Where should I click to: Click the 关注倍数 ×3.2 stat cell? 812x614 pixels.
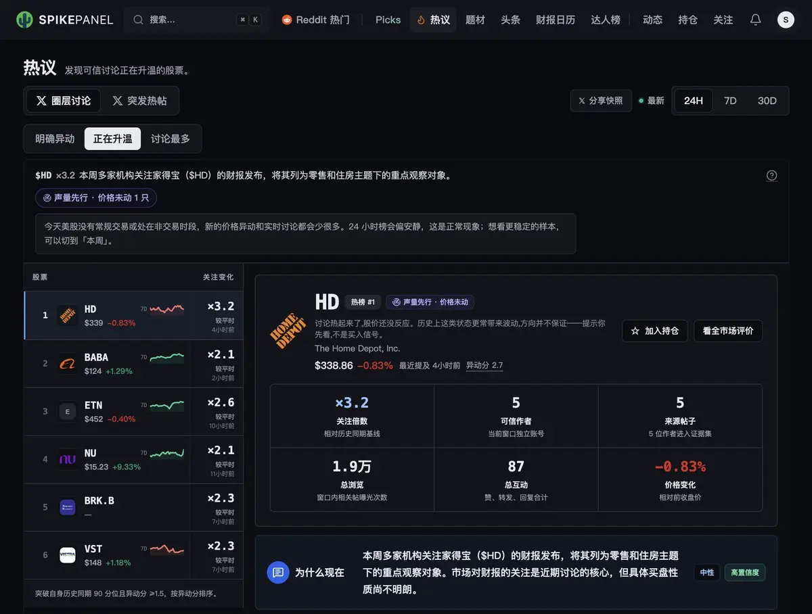(352, 416)
